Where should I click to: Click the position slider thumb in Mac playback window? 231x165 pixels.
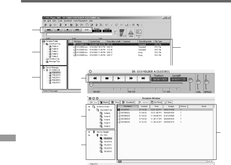(x=91, y=84)
